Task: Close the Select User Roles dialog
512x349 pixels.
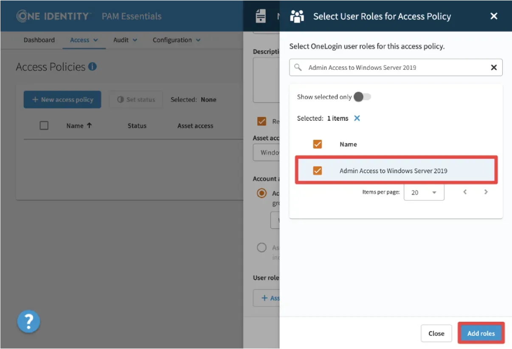Action: [x=494, y=16]
